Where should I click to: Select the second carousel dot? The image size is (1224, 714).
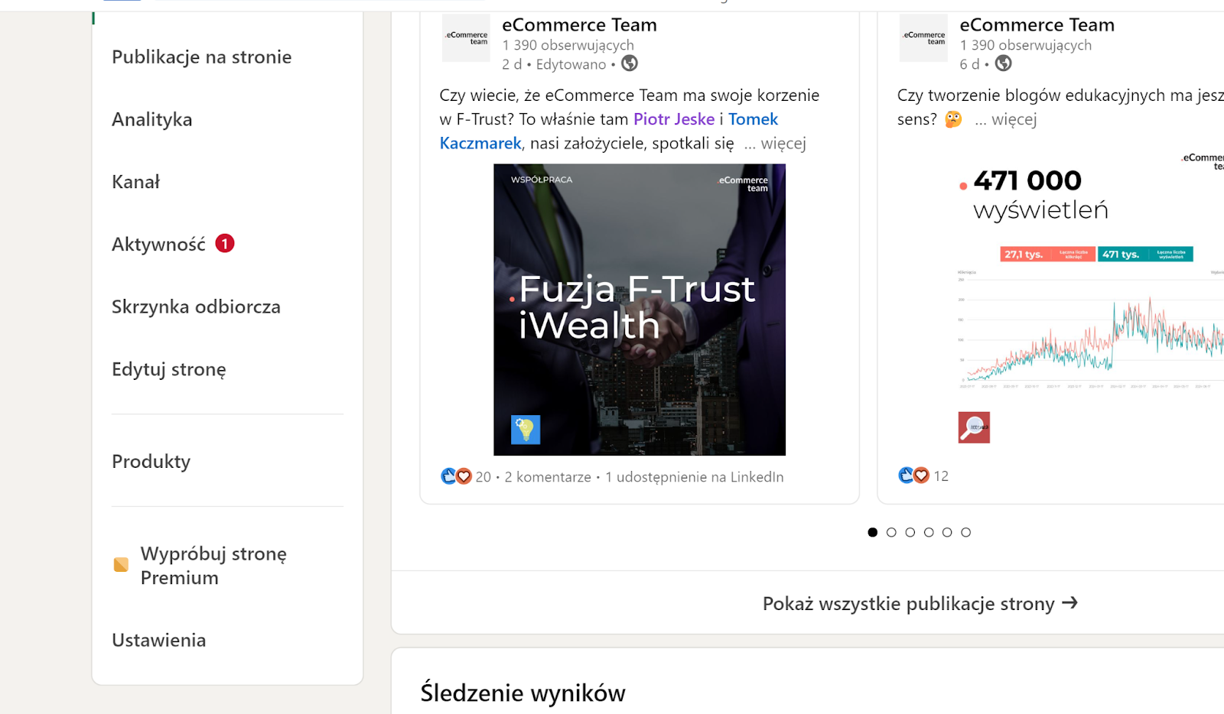tap(891, 532)
